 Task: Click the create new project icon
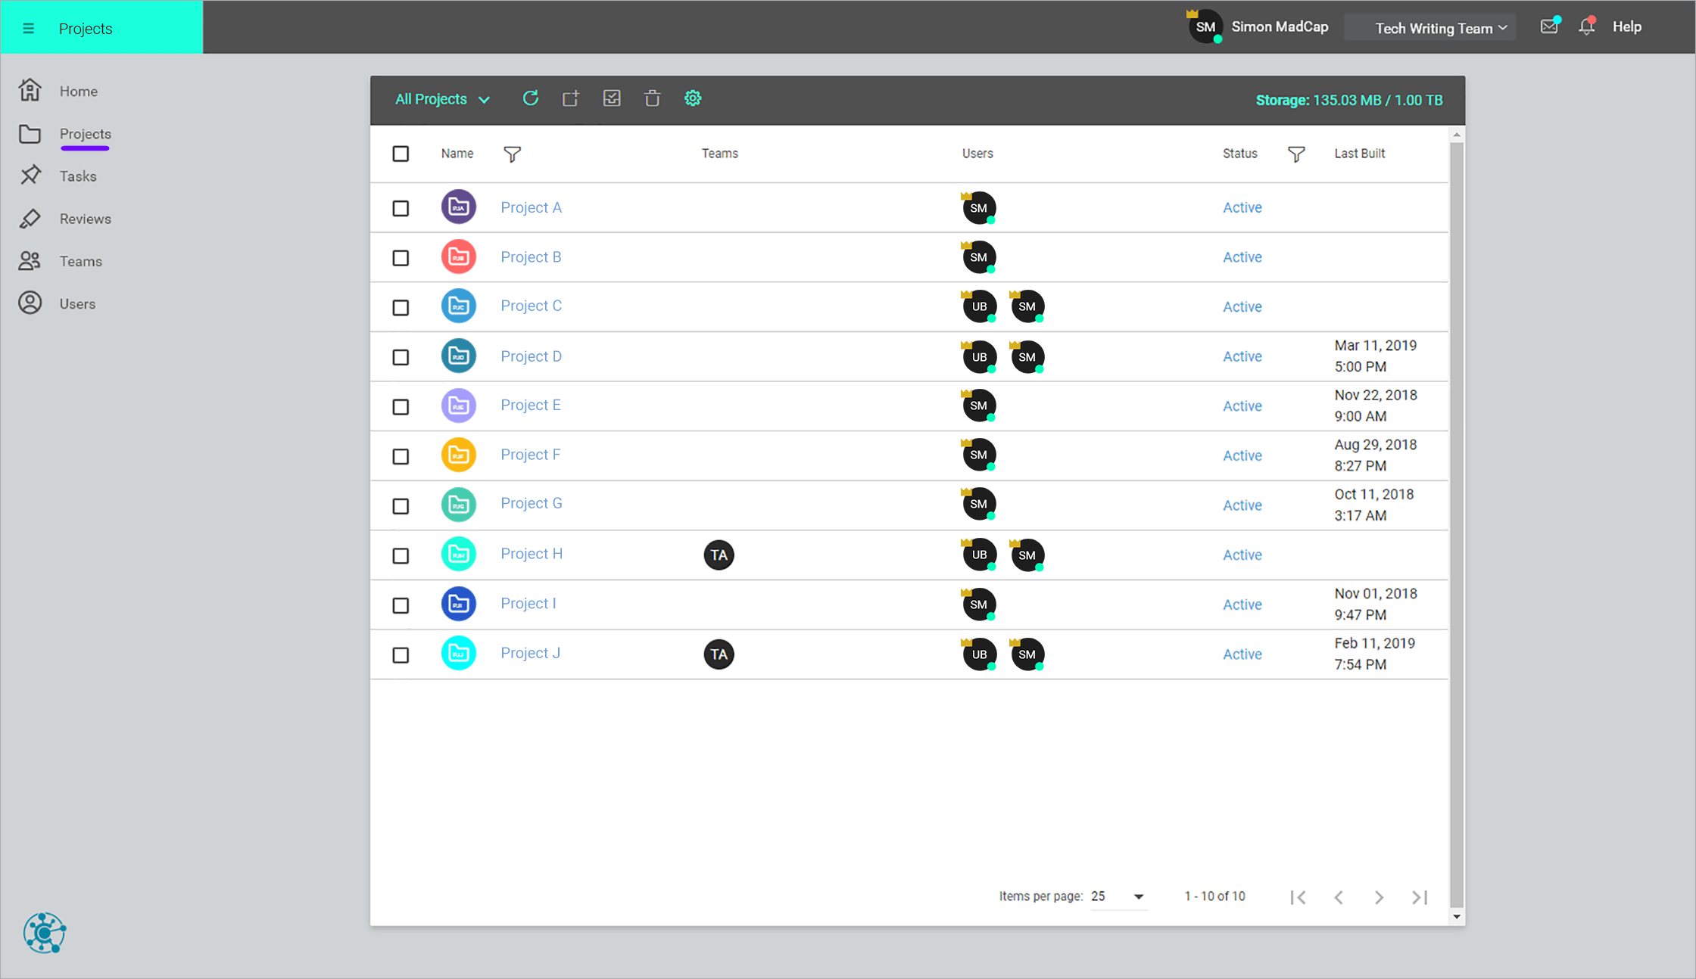(x=571, y=98)
